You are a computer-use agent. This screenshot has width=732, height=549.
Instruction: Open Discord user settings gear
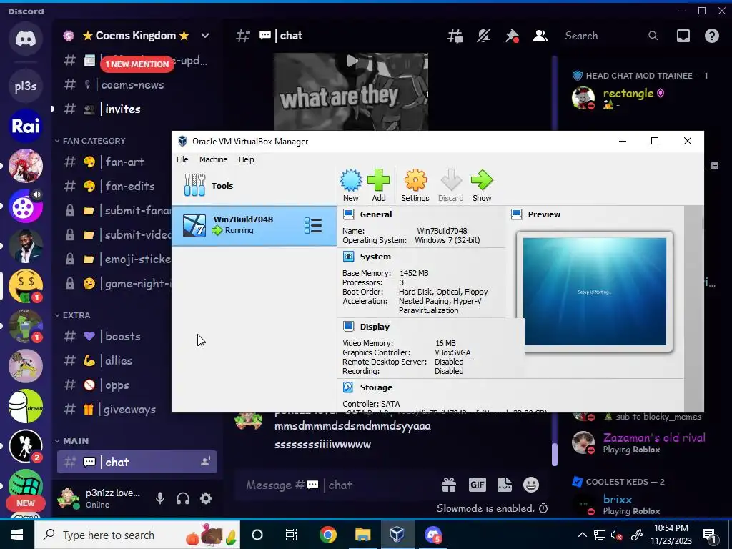[x=206, y=498]
